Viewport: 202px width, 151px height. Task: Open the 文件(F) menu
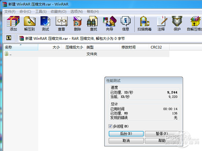10,11
